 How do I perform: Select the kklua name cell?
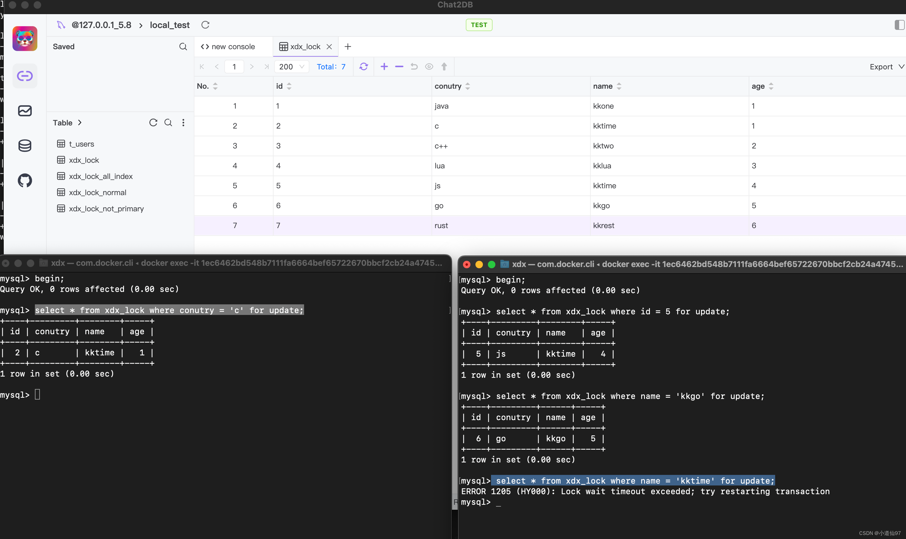click(x=669, y=166)
